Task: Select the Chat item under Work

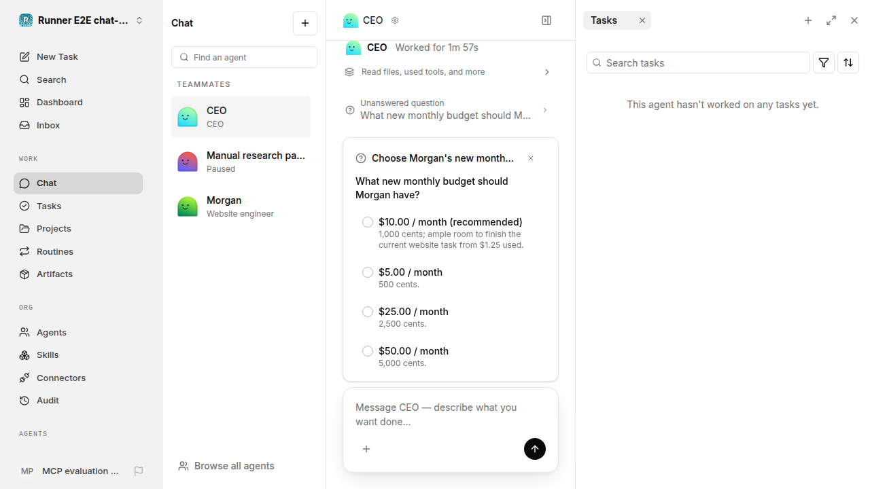Action: (78, 183)
